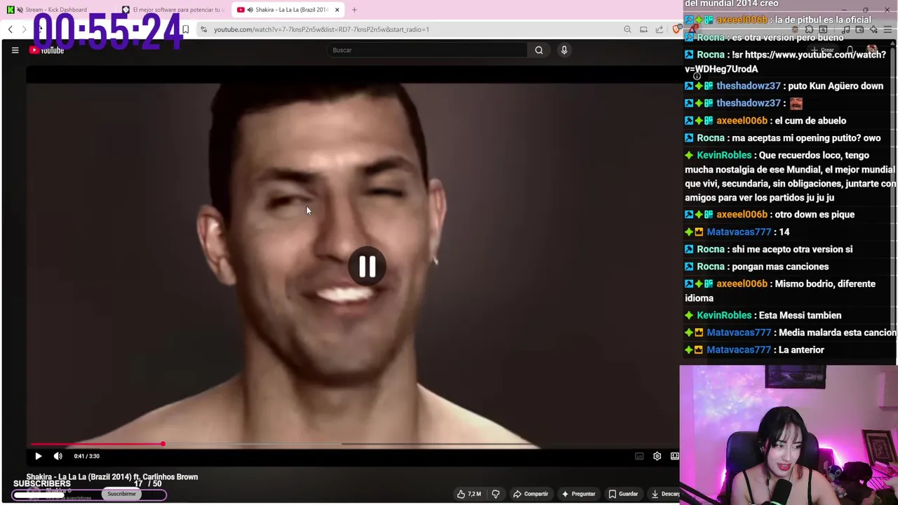Open the youtube.com/watch link in Rocna's message
This screenshot has width=898, height=505.
pos(785,62)
